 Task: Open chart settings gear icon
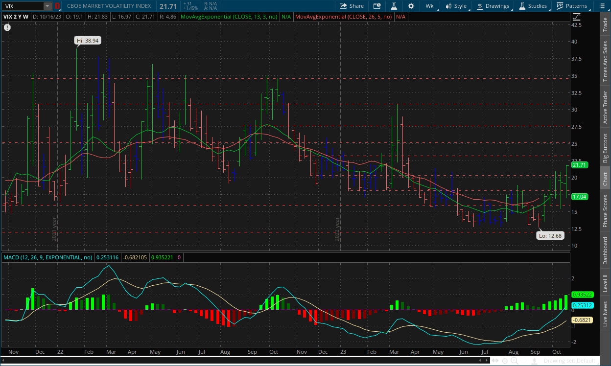(411, 6)
